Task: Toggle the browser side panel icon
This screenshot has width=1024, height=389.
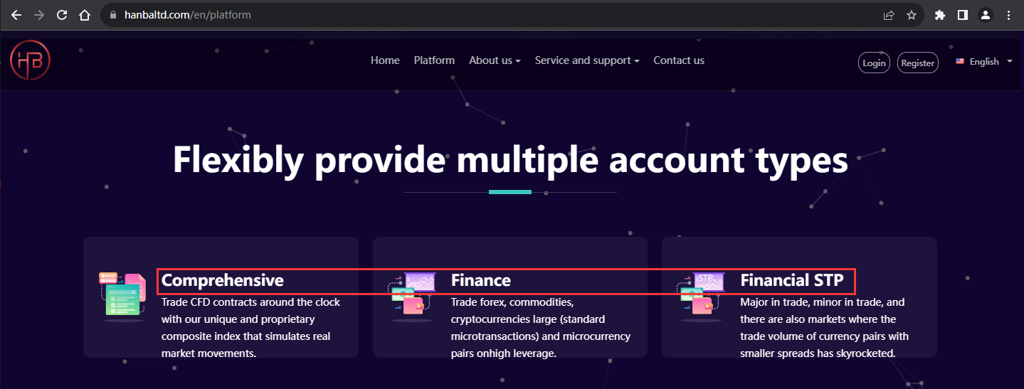Action: (x=963, y=15)
